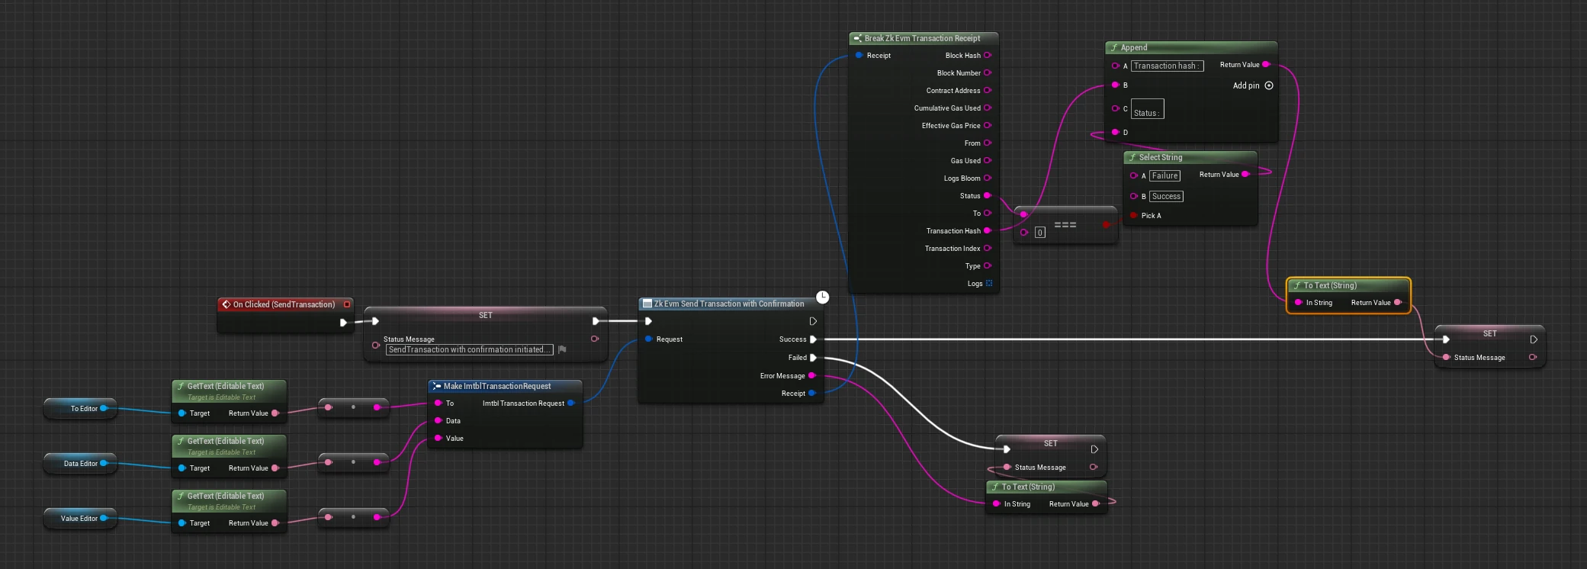This screenshot has width=1587, height=569.
Task: Click the 'Failure' value field in Select String
Action: [1164, 175]
